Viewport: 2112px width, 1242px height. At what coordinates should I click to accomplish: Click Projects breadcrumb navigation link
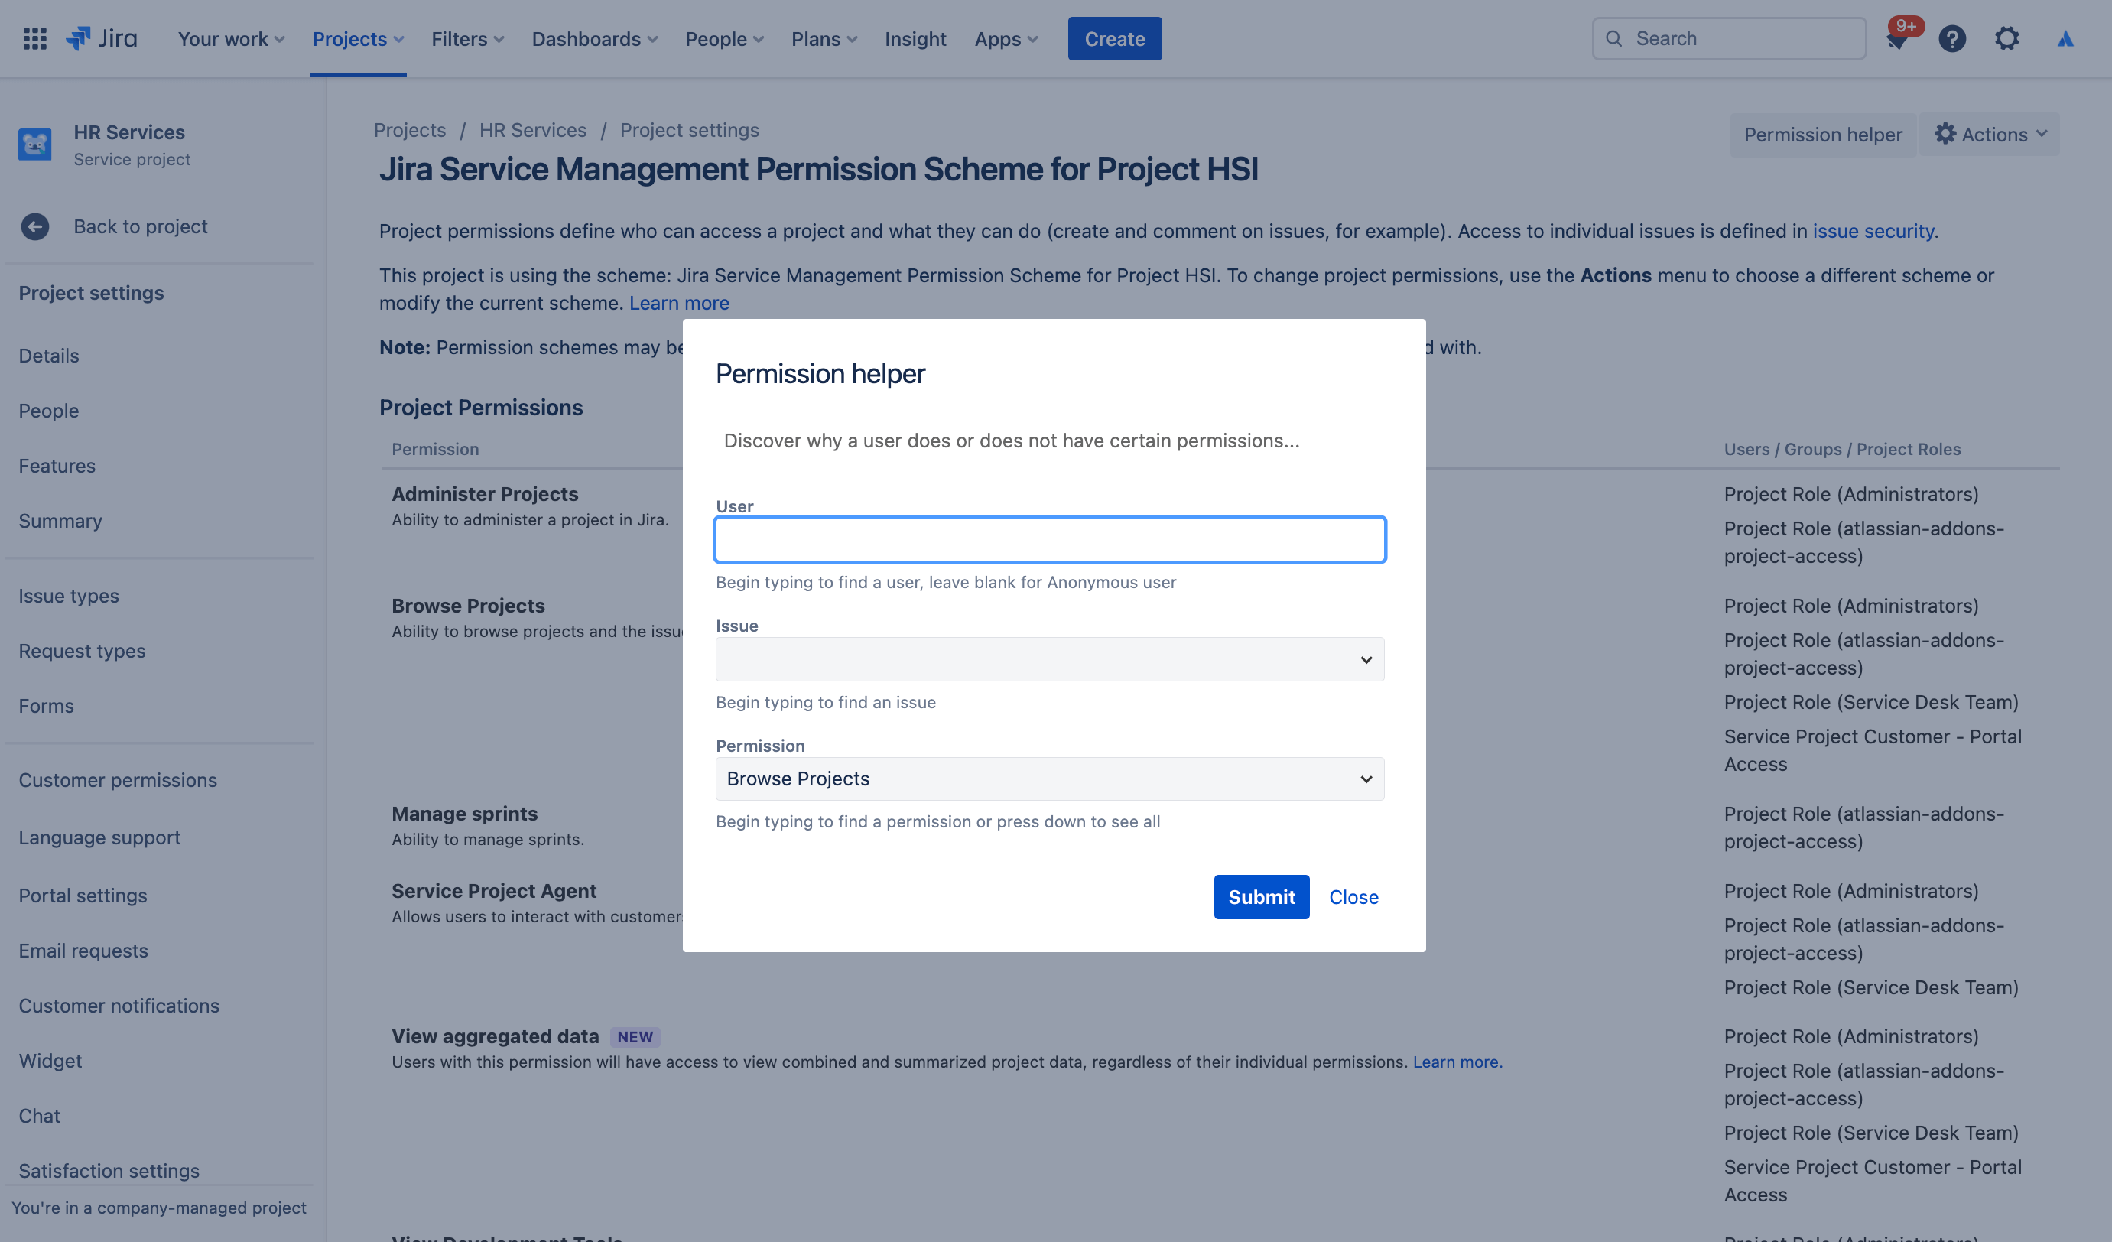coord(409,130)
